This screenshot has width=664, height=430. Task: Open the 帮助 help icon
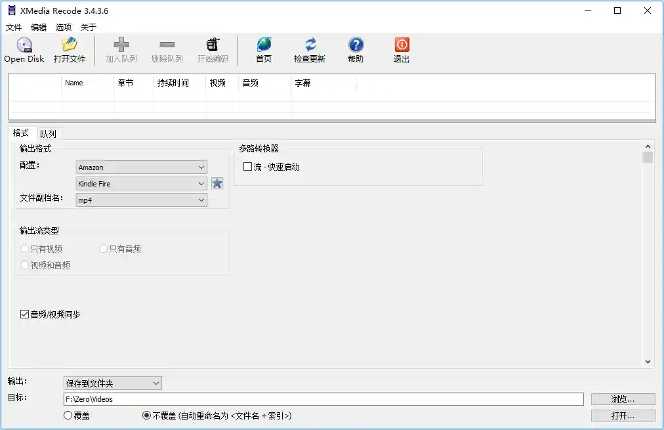click(356, 45)
